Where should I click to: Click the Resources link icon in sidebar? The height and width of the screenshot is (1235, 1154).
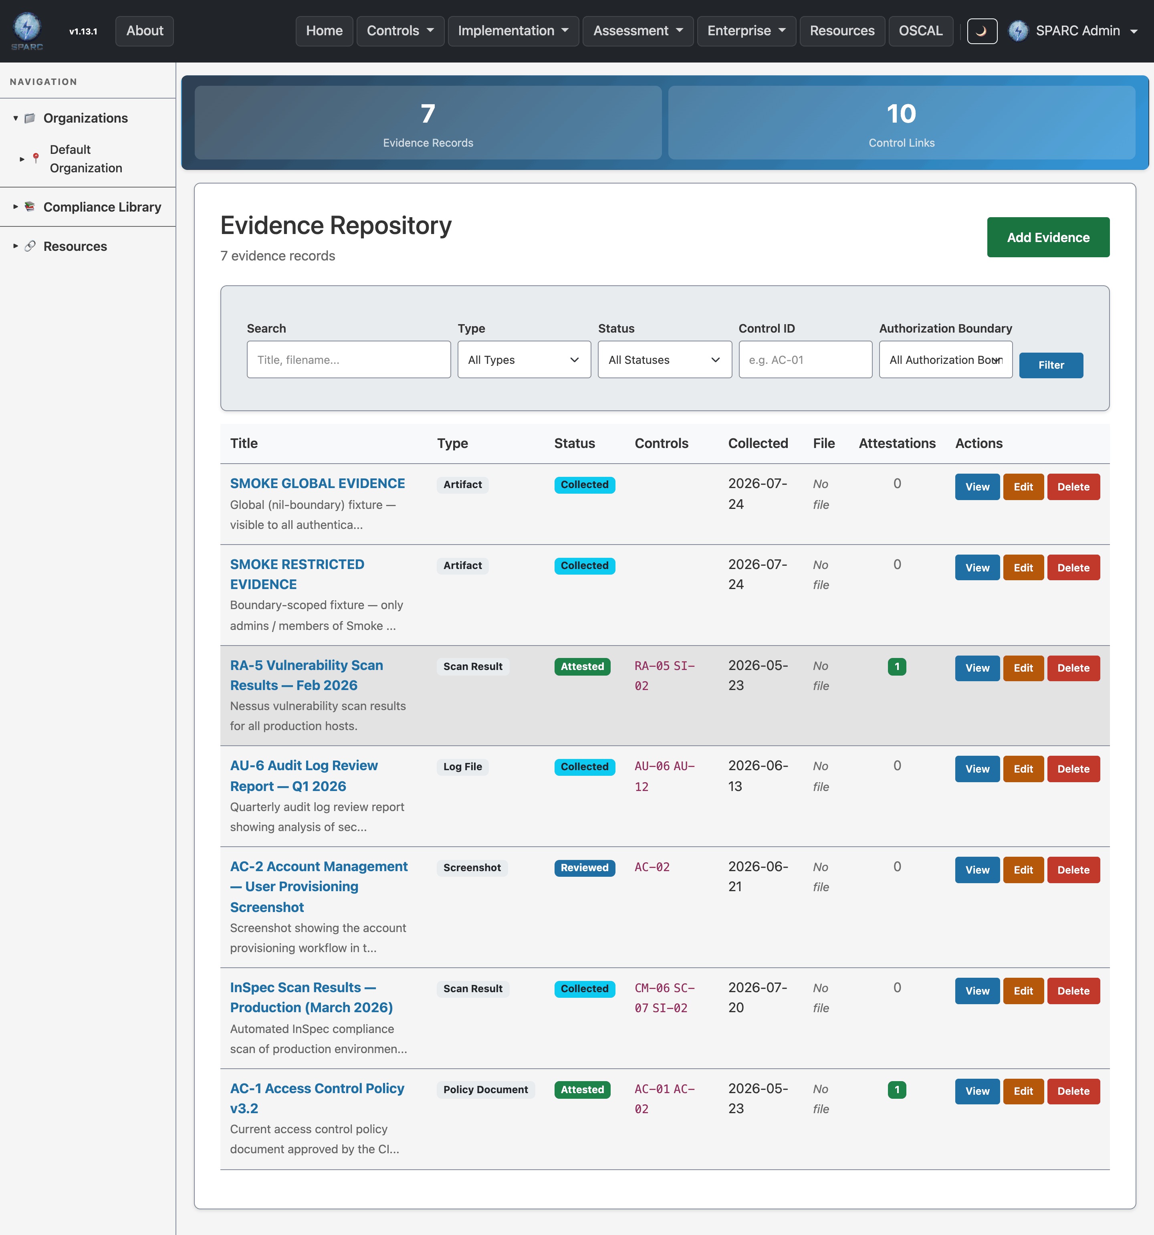coord(29,246)
